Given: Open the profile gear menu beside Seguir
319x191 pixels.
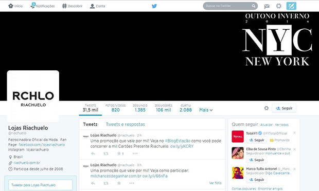Looking at the screenshot, I should coord(267,108).
